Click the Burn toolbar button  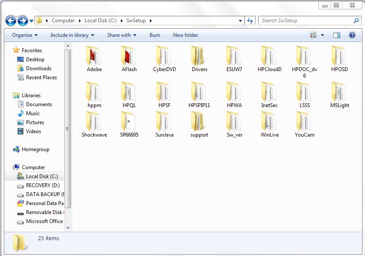(x=155, y=35)
